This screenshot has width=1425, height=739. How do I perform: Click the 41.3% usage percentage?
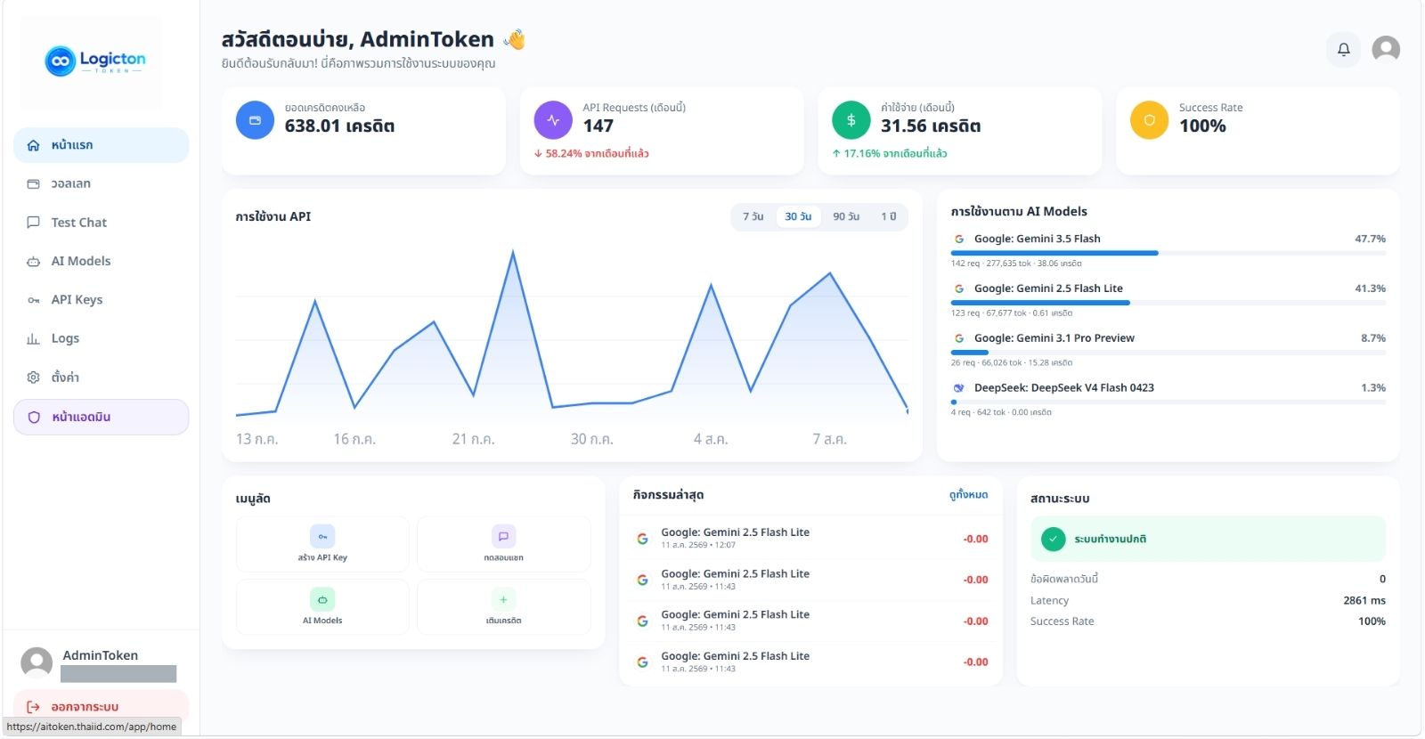pos(1370,288)
